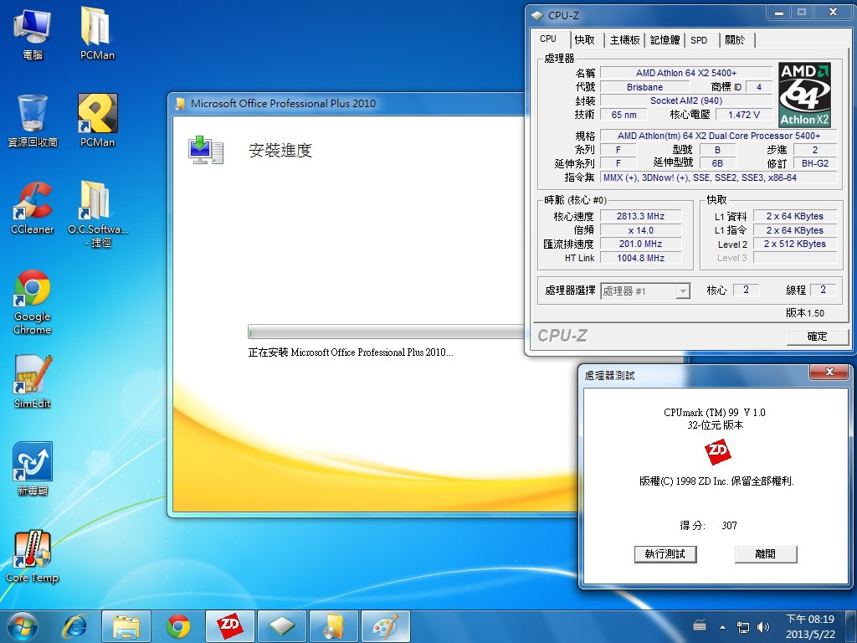Open Internet Explorer from the taskbar
This screenshot has height=643, width=857.
click(x=75, y=625)
